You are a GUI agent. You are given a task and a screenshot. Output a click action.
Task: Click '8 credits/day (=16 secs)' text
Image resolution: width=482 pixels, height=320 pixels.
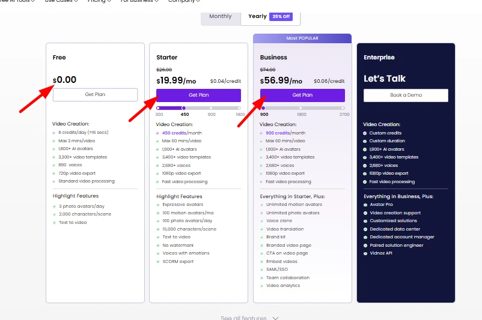click(84, 132)
